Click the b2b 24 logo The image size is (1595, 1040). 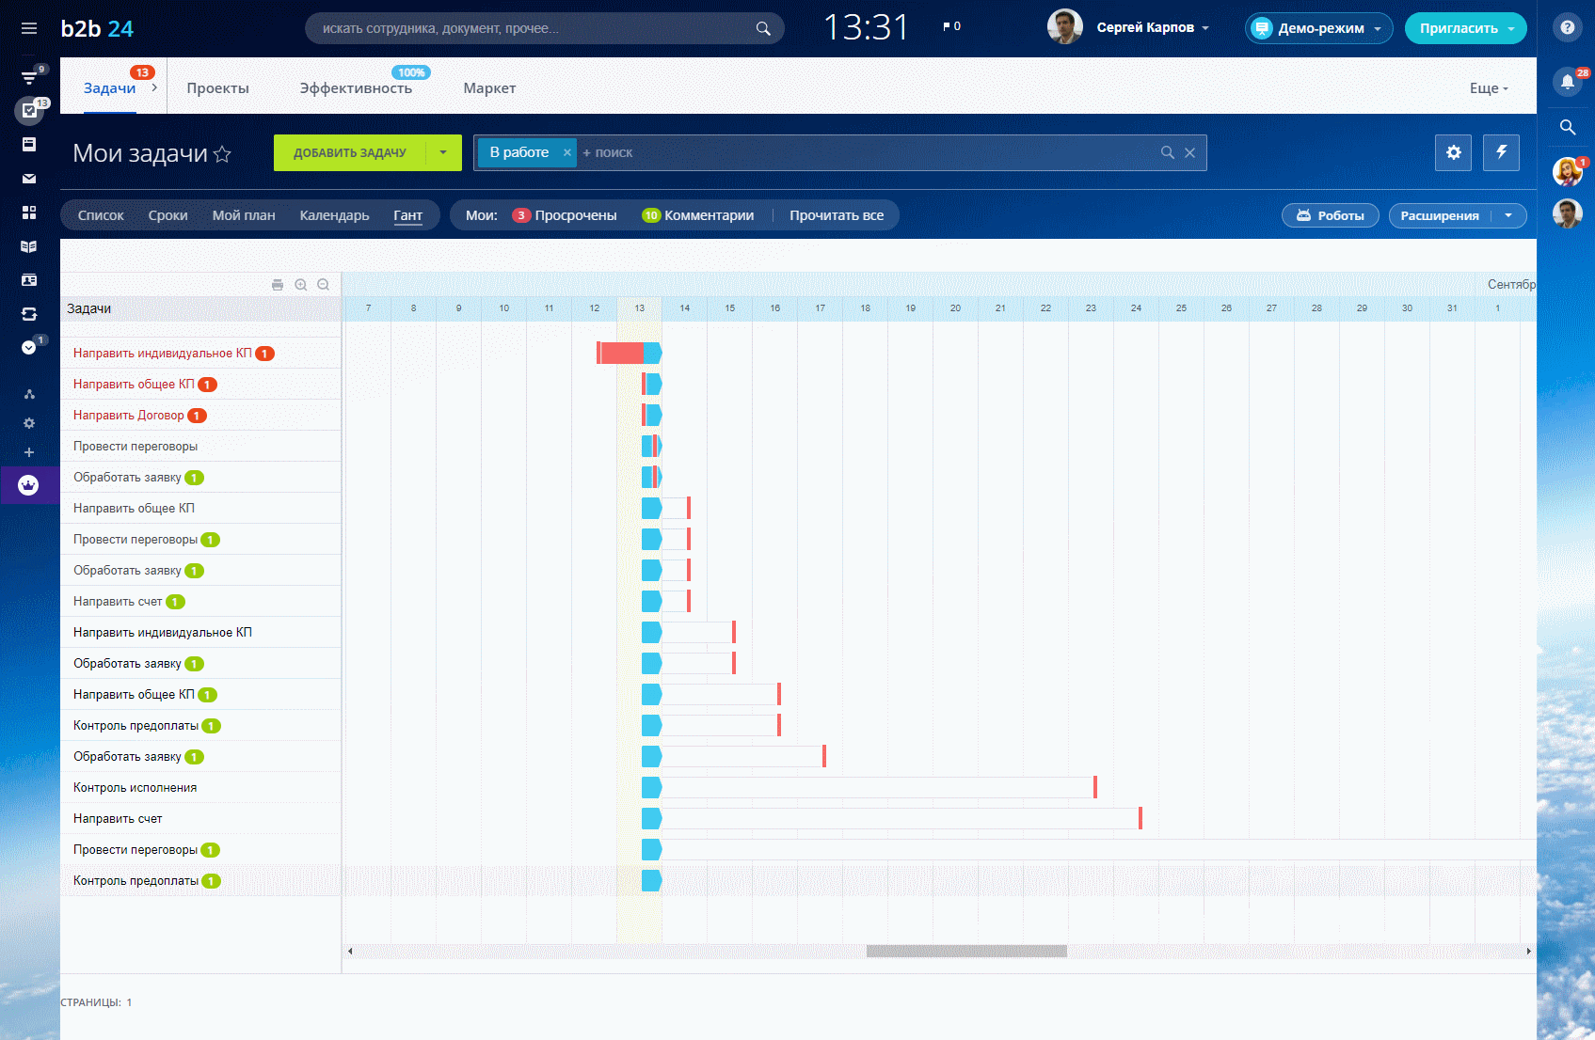[x=97, y=28]
